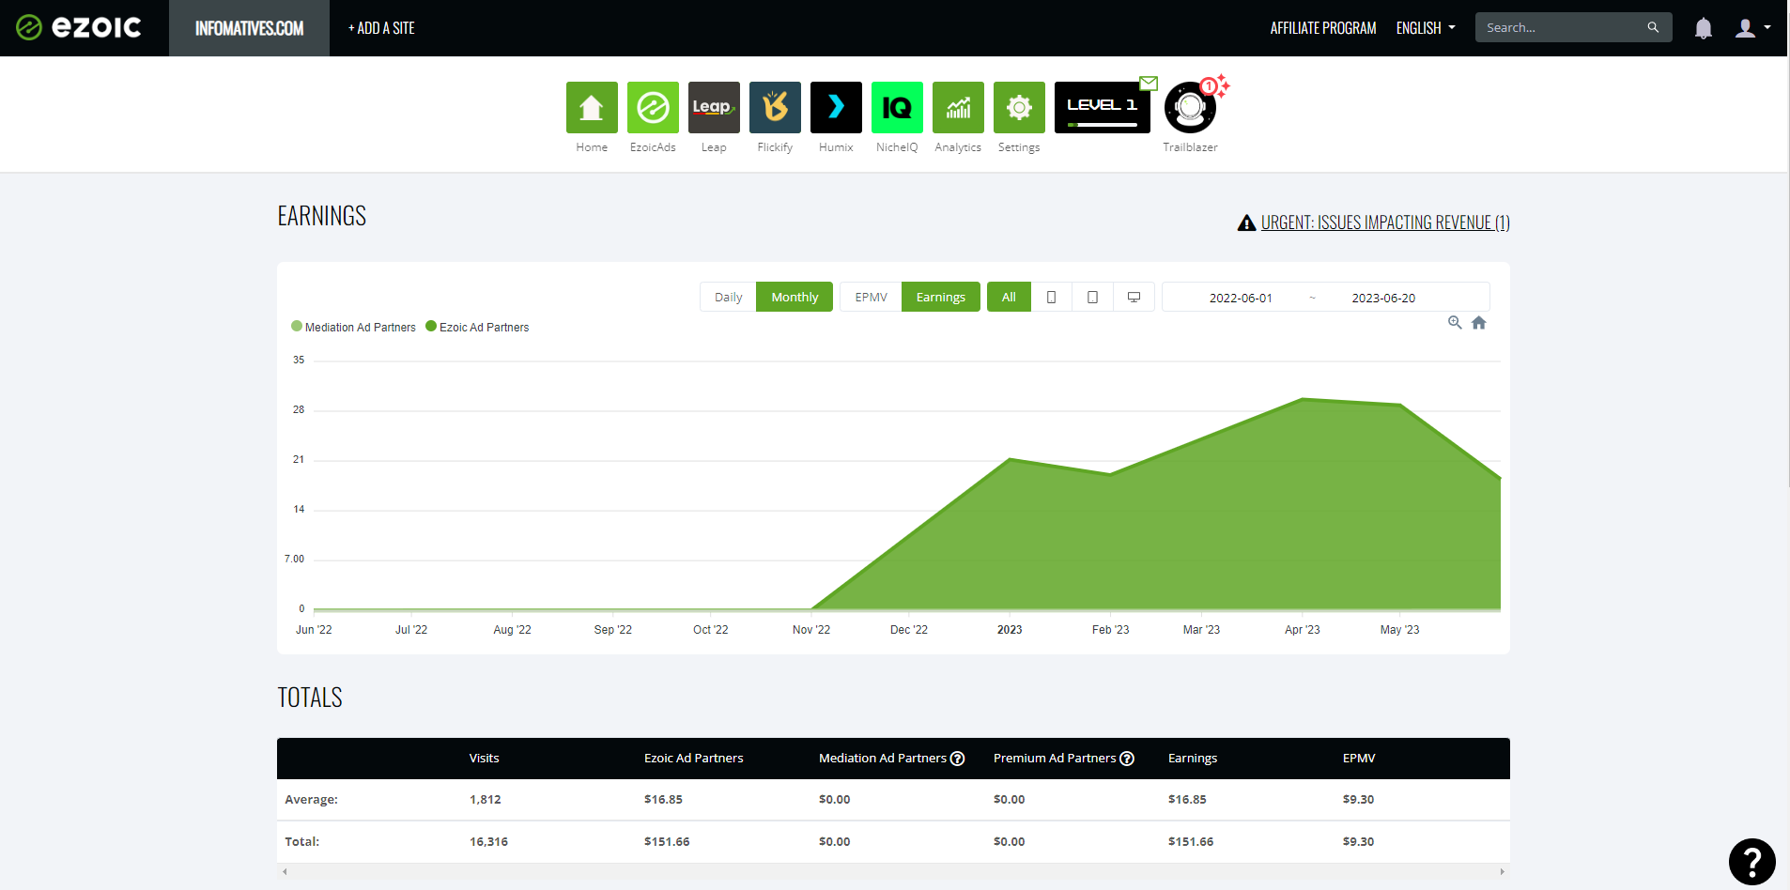
Task: Select average visits value 1,812
Action: (x=485, y=800)
